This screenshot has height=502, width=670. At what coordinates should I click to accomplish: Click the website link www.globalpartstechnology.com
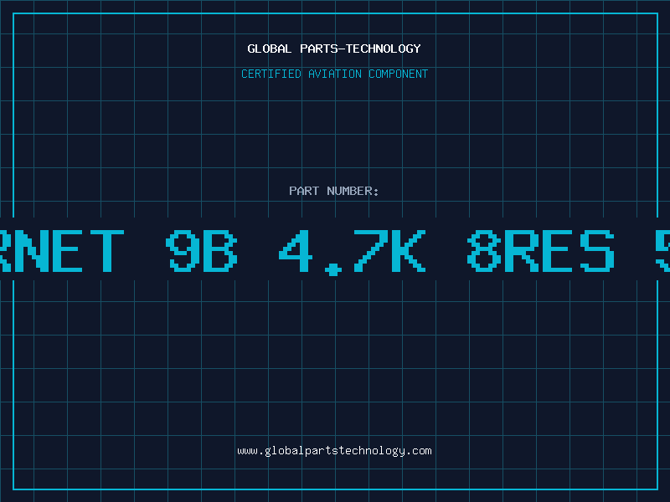[334, 451]
